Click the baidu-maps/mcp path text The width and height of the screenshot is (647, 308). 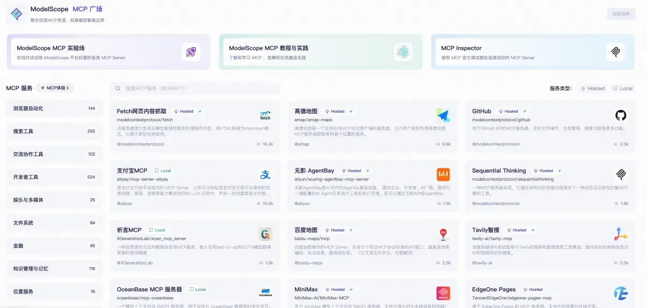(x=312, y=238)
